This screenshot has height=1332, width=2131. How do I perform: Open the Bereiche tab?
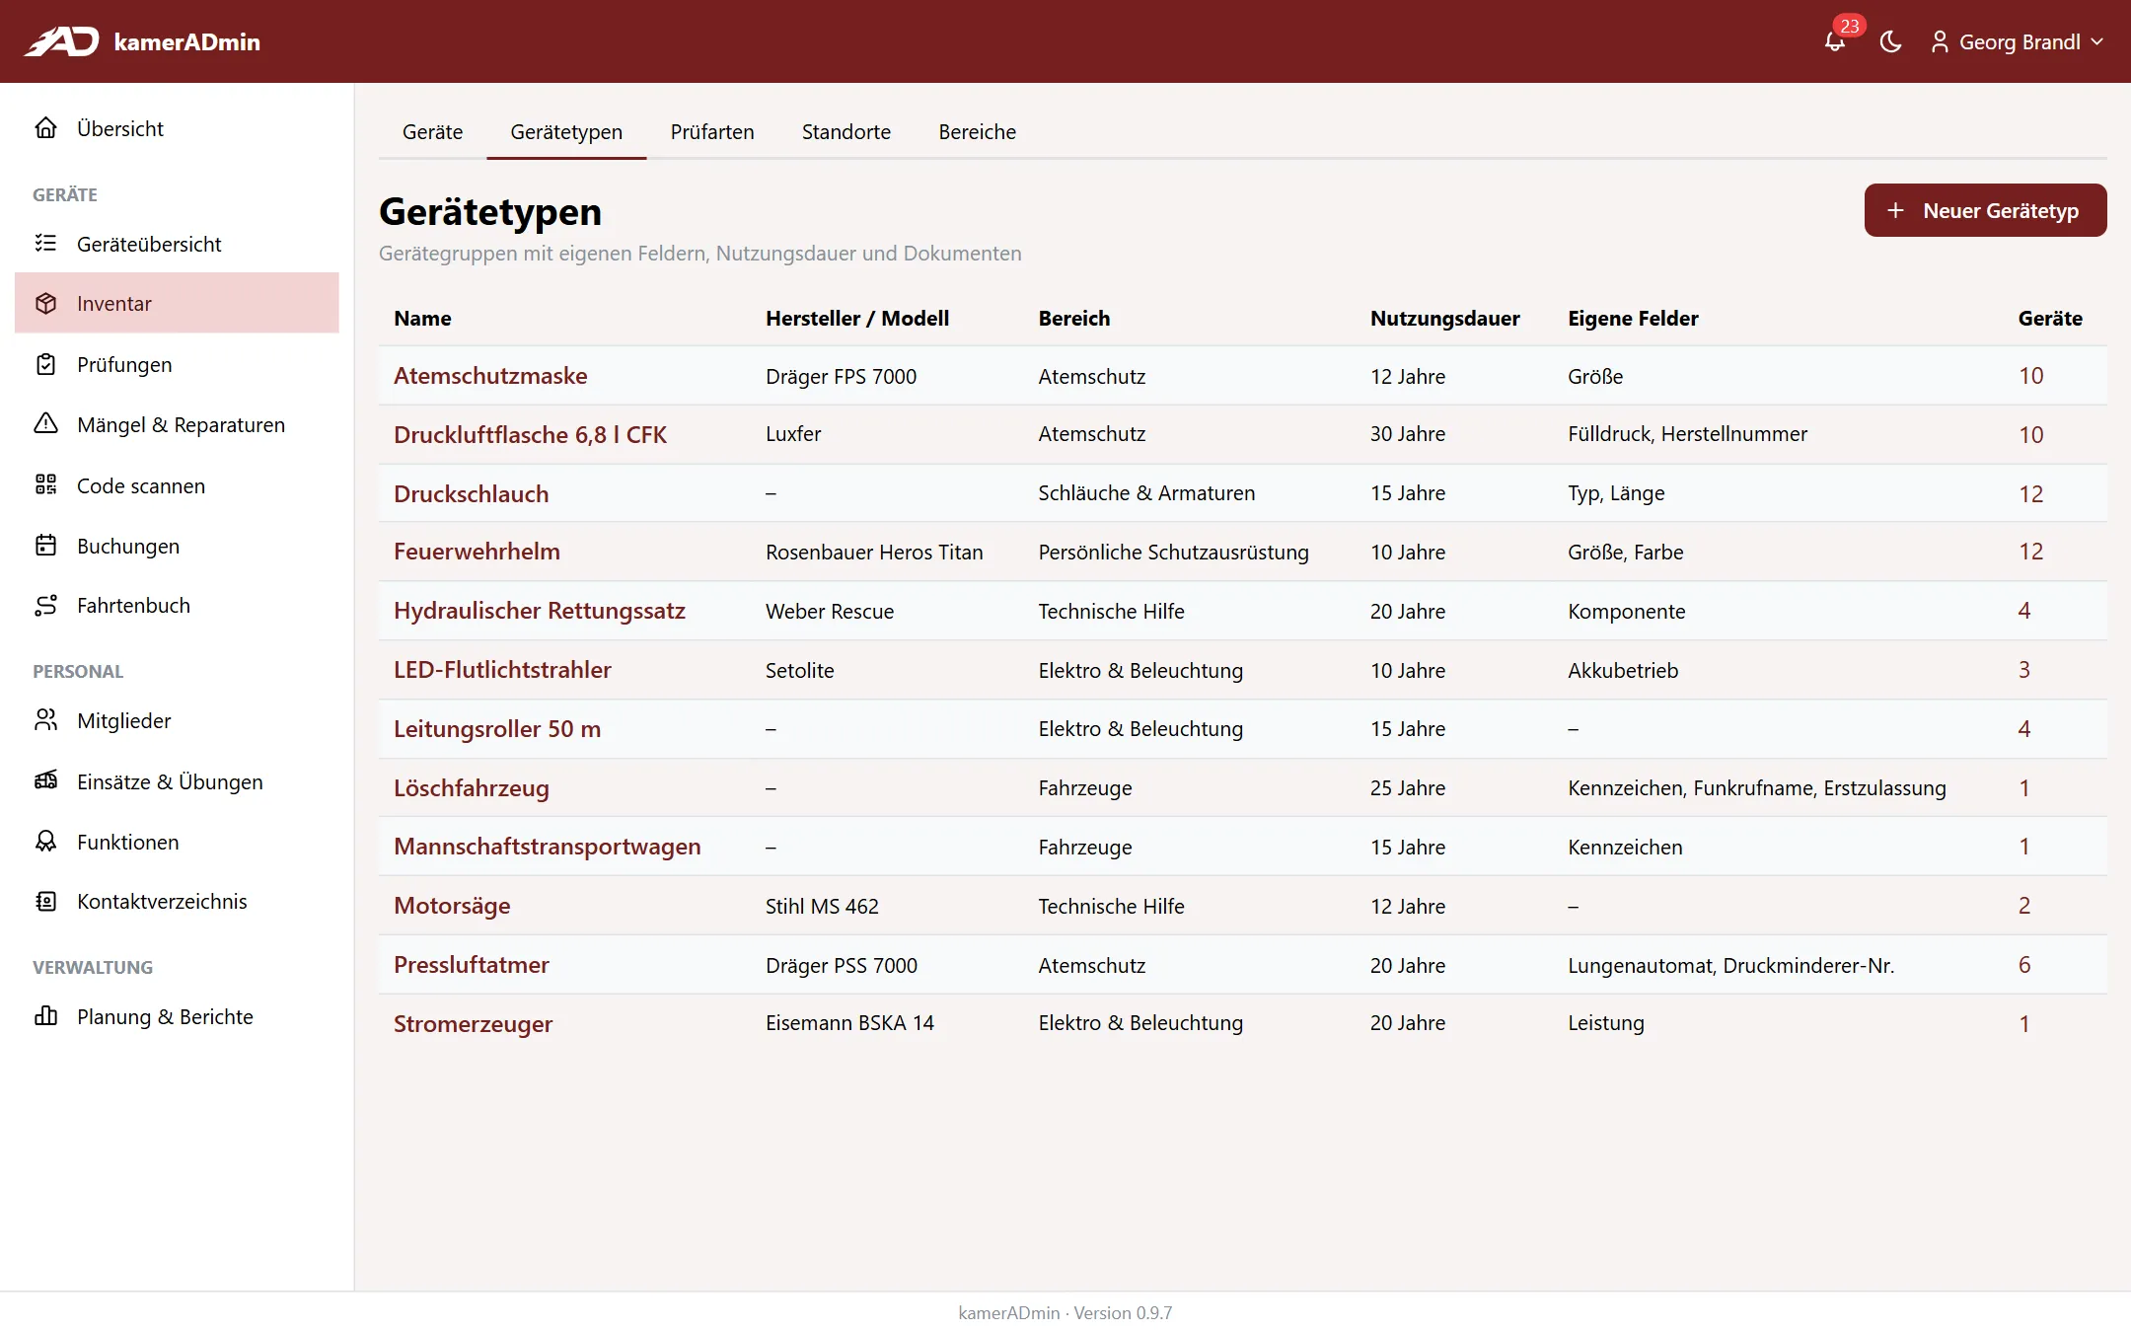(x=977, y=131)
